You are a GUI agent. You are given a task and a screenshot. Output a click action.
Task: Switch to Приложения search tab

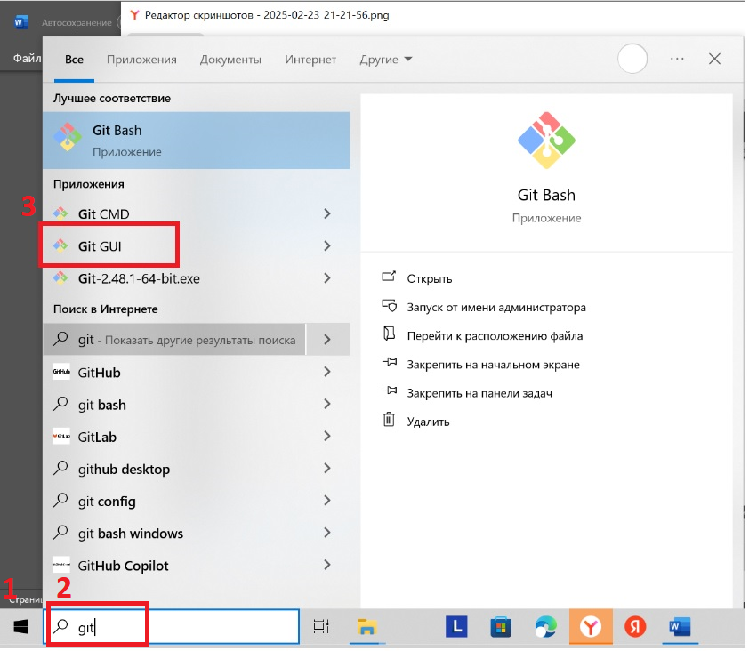(141, 60)
